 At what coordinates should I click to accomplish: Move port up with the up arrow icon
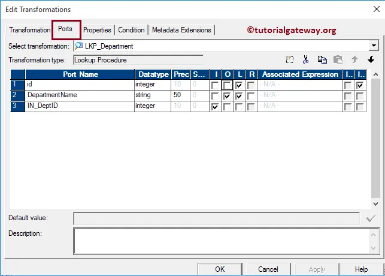tap(354, 59)
